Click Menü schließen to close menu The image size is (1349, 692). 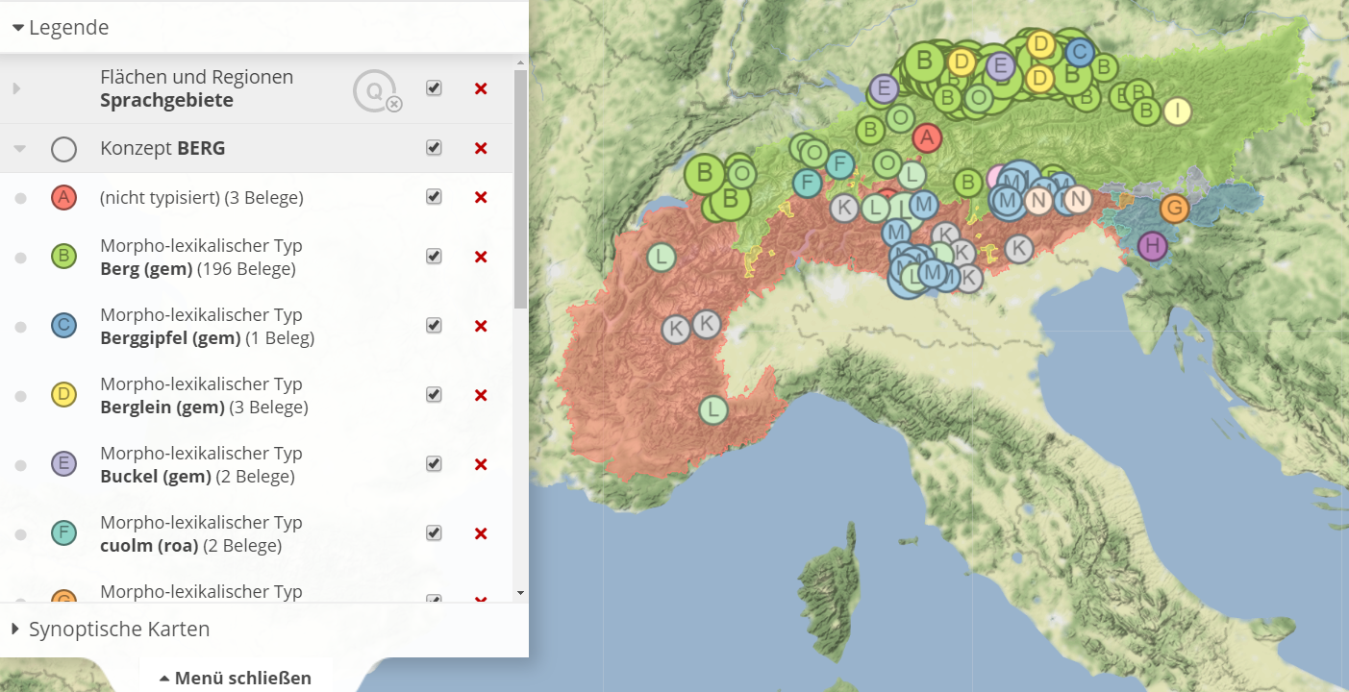[x=235, y=678]
